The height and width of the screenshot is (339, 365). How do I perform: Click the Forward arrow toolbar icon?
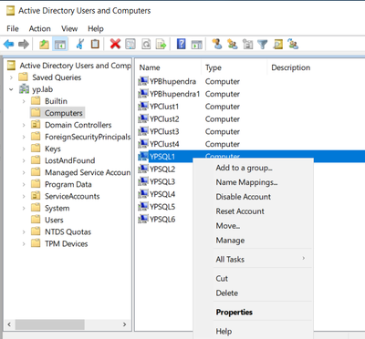tap(24, 45)
